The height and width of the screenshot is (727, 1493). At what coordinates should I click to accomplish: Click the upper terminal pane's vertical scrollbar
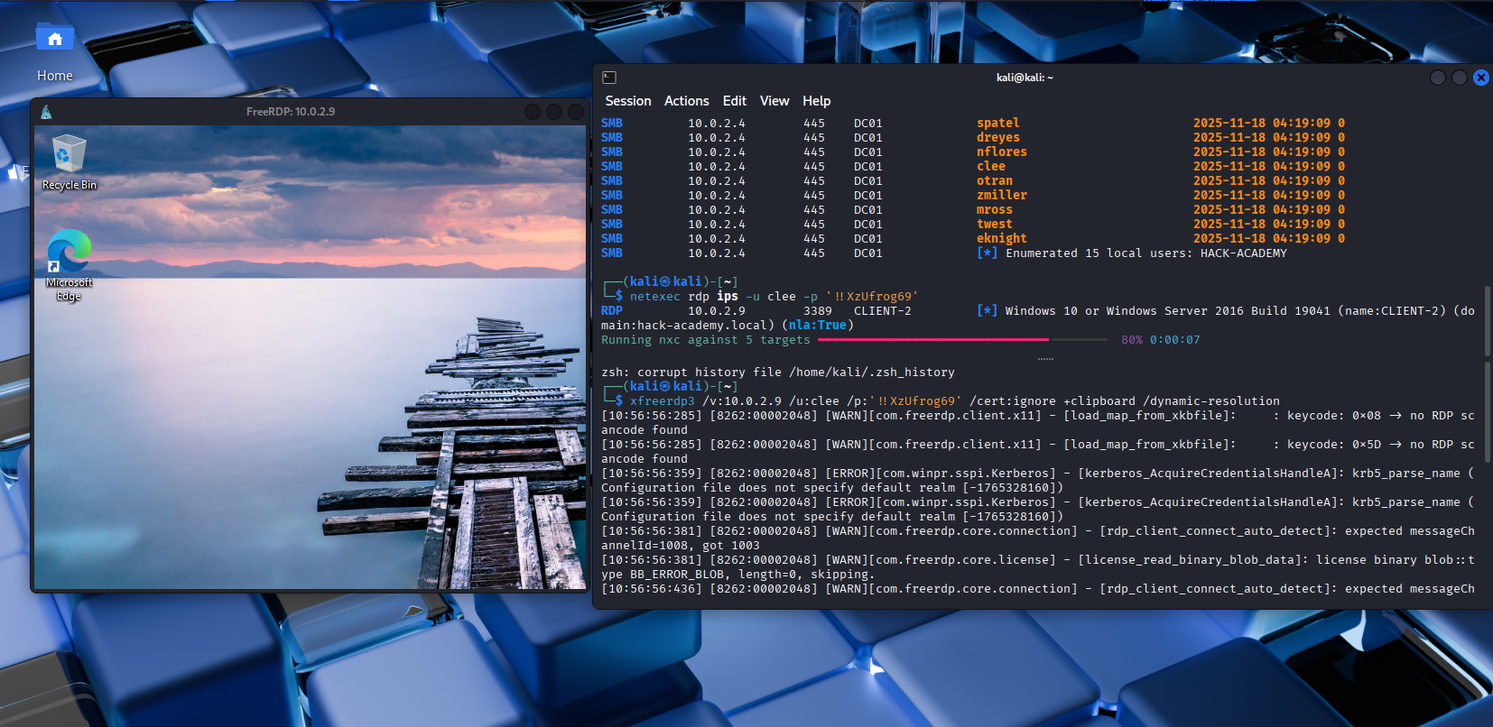pyautogui.click(x=1487, y=320)
